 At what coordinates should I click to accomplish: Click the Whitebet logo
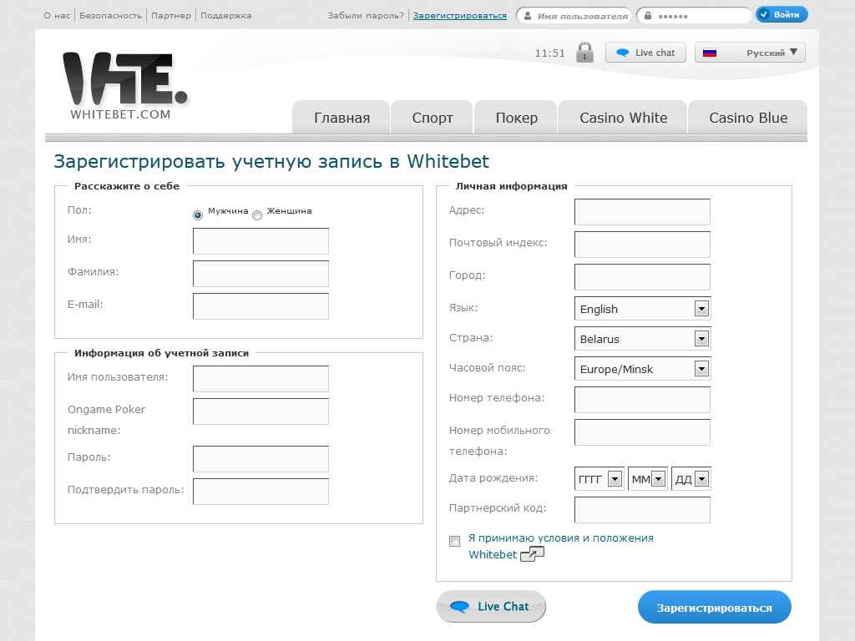[124, 85]
